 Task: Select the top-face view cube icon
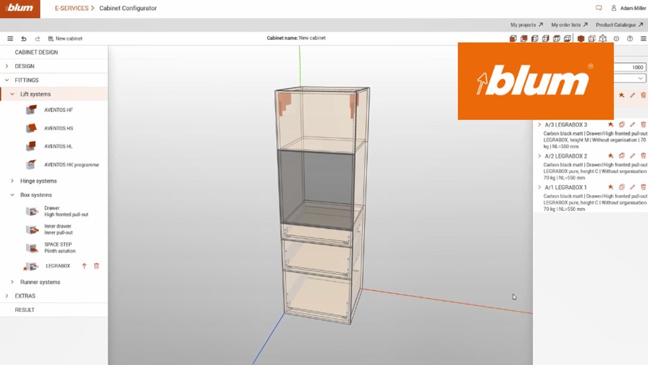pos(556,39)
